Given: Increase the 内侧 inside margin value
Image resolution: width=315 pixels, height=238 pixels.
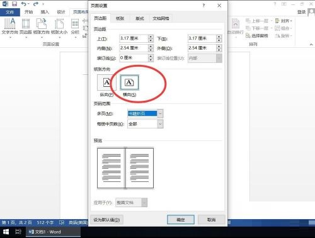Looking at the screenshot, I should [151, 46].
